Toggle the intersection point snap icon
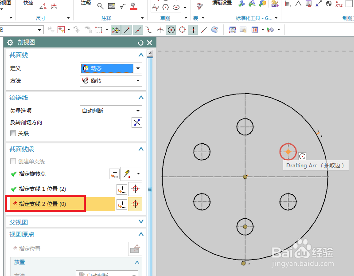354x276 pixels. (160, 30)
